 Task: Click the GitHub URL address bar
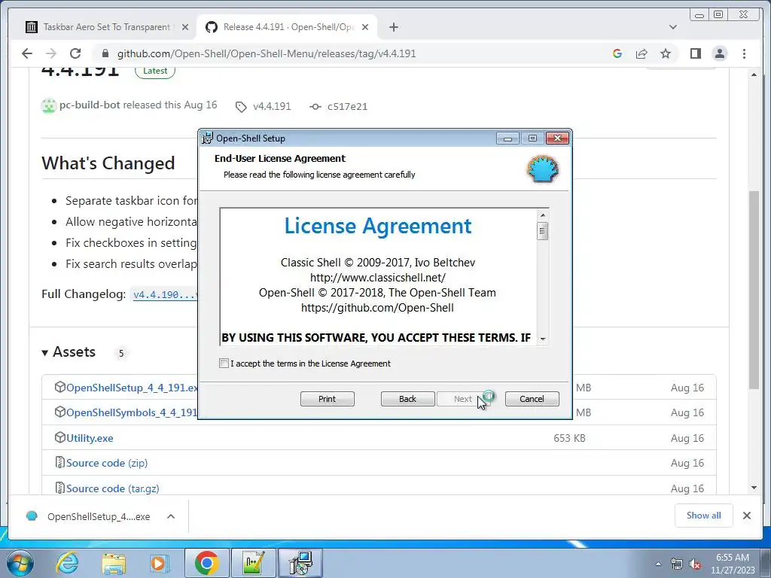(x=267, y=53)
